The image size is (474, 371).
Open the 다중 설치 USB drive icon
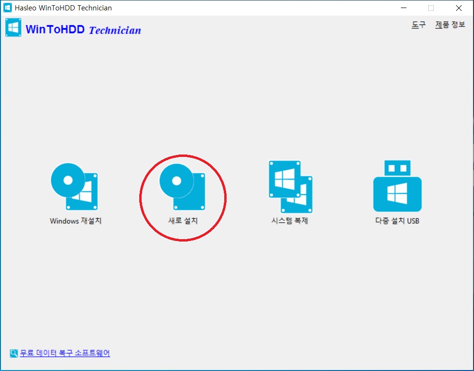click(x=397, y=186)
